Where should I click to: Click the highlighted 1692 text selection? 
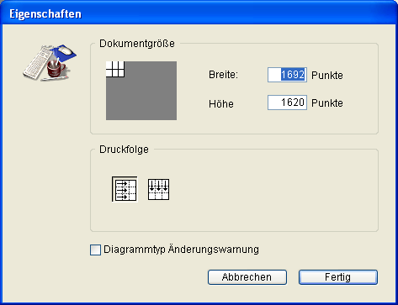293,75
